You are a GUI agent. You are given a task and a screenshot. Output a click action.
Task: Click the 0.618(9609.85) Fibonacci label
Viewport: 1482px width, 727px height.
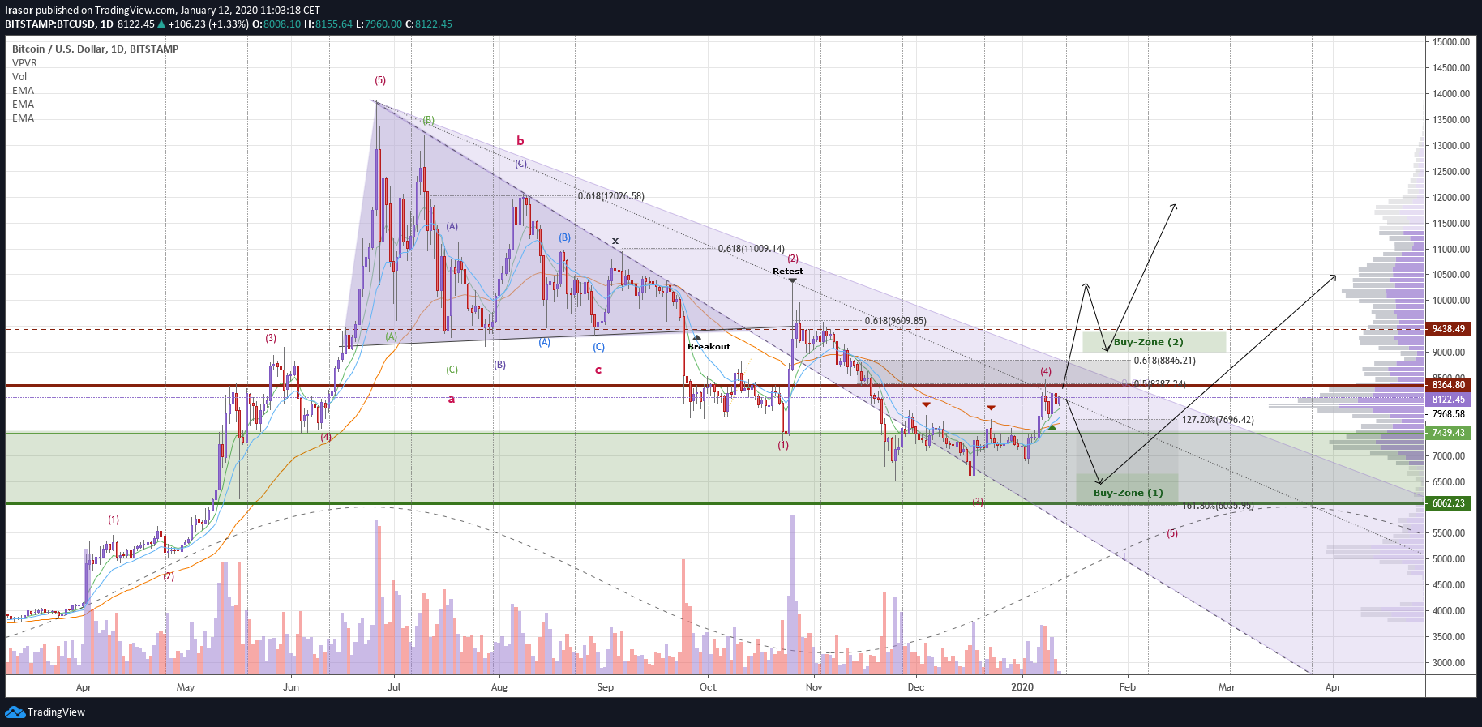pos(895,321)
